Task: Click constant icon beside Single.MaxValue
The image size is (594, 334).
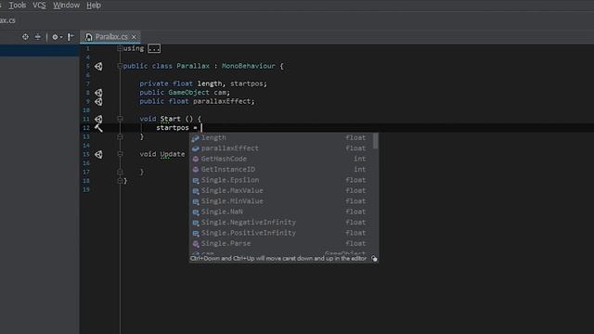Action: [x=196, y=191]
